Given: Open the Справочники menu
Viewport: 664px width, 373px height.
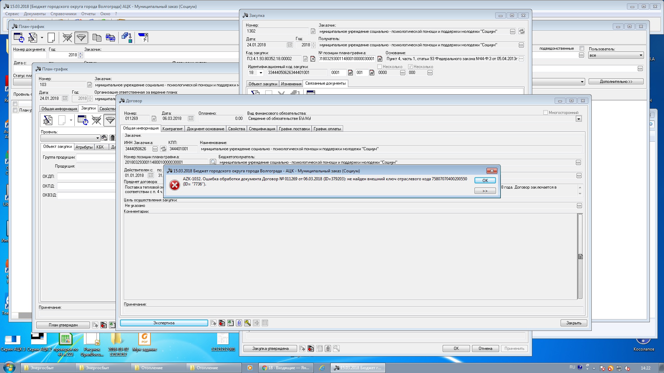Looking at the screenshot, I should click(63, 14).
